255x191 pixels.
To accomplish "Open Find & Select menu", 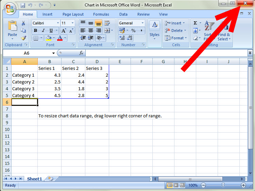I will pos(224,37).
